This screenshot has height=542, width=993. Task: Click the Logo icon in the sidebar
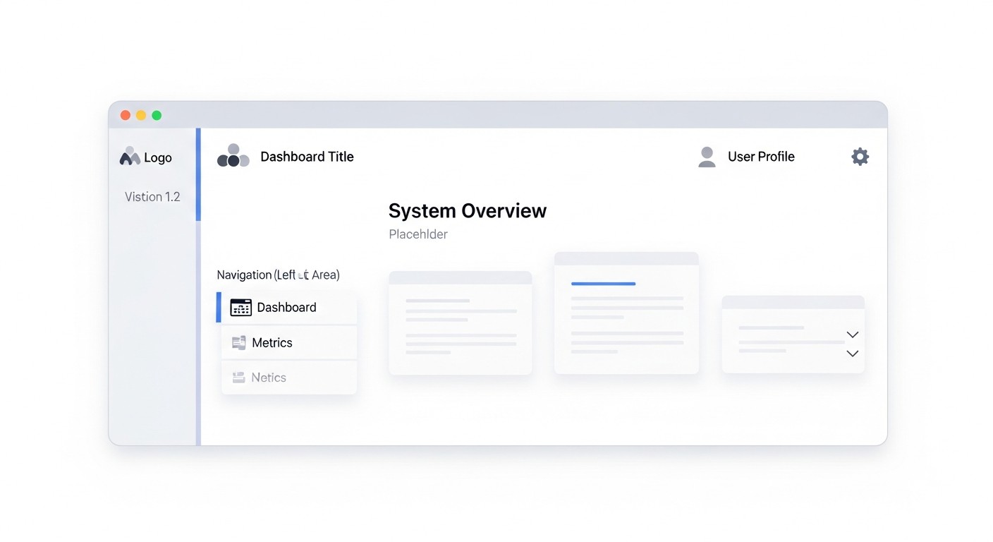(130, 156)
